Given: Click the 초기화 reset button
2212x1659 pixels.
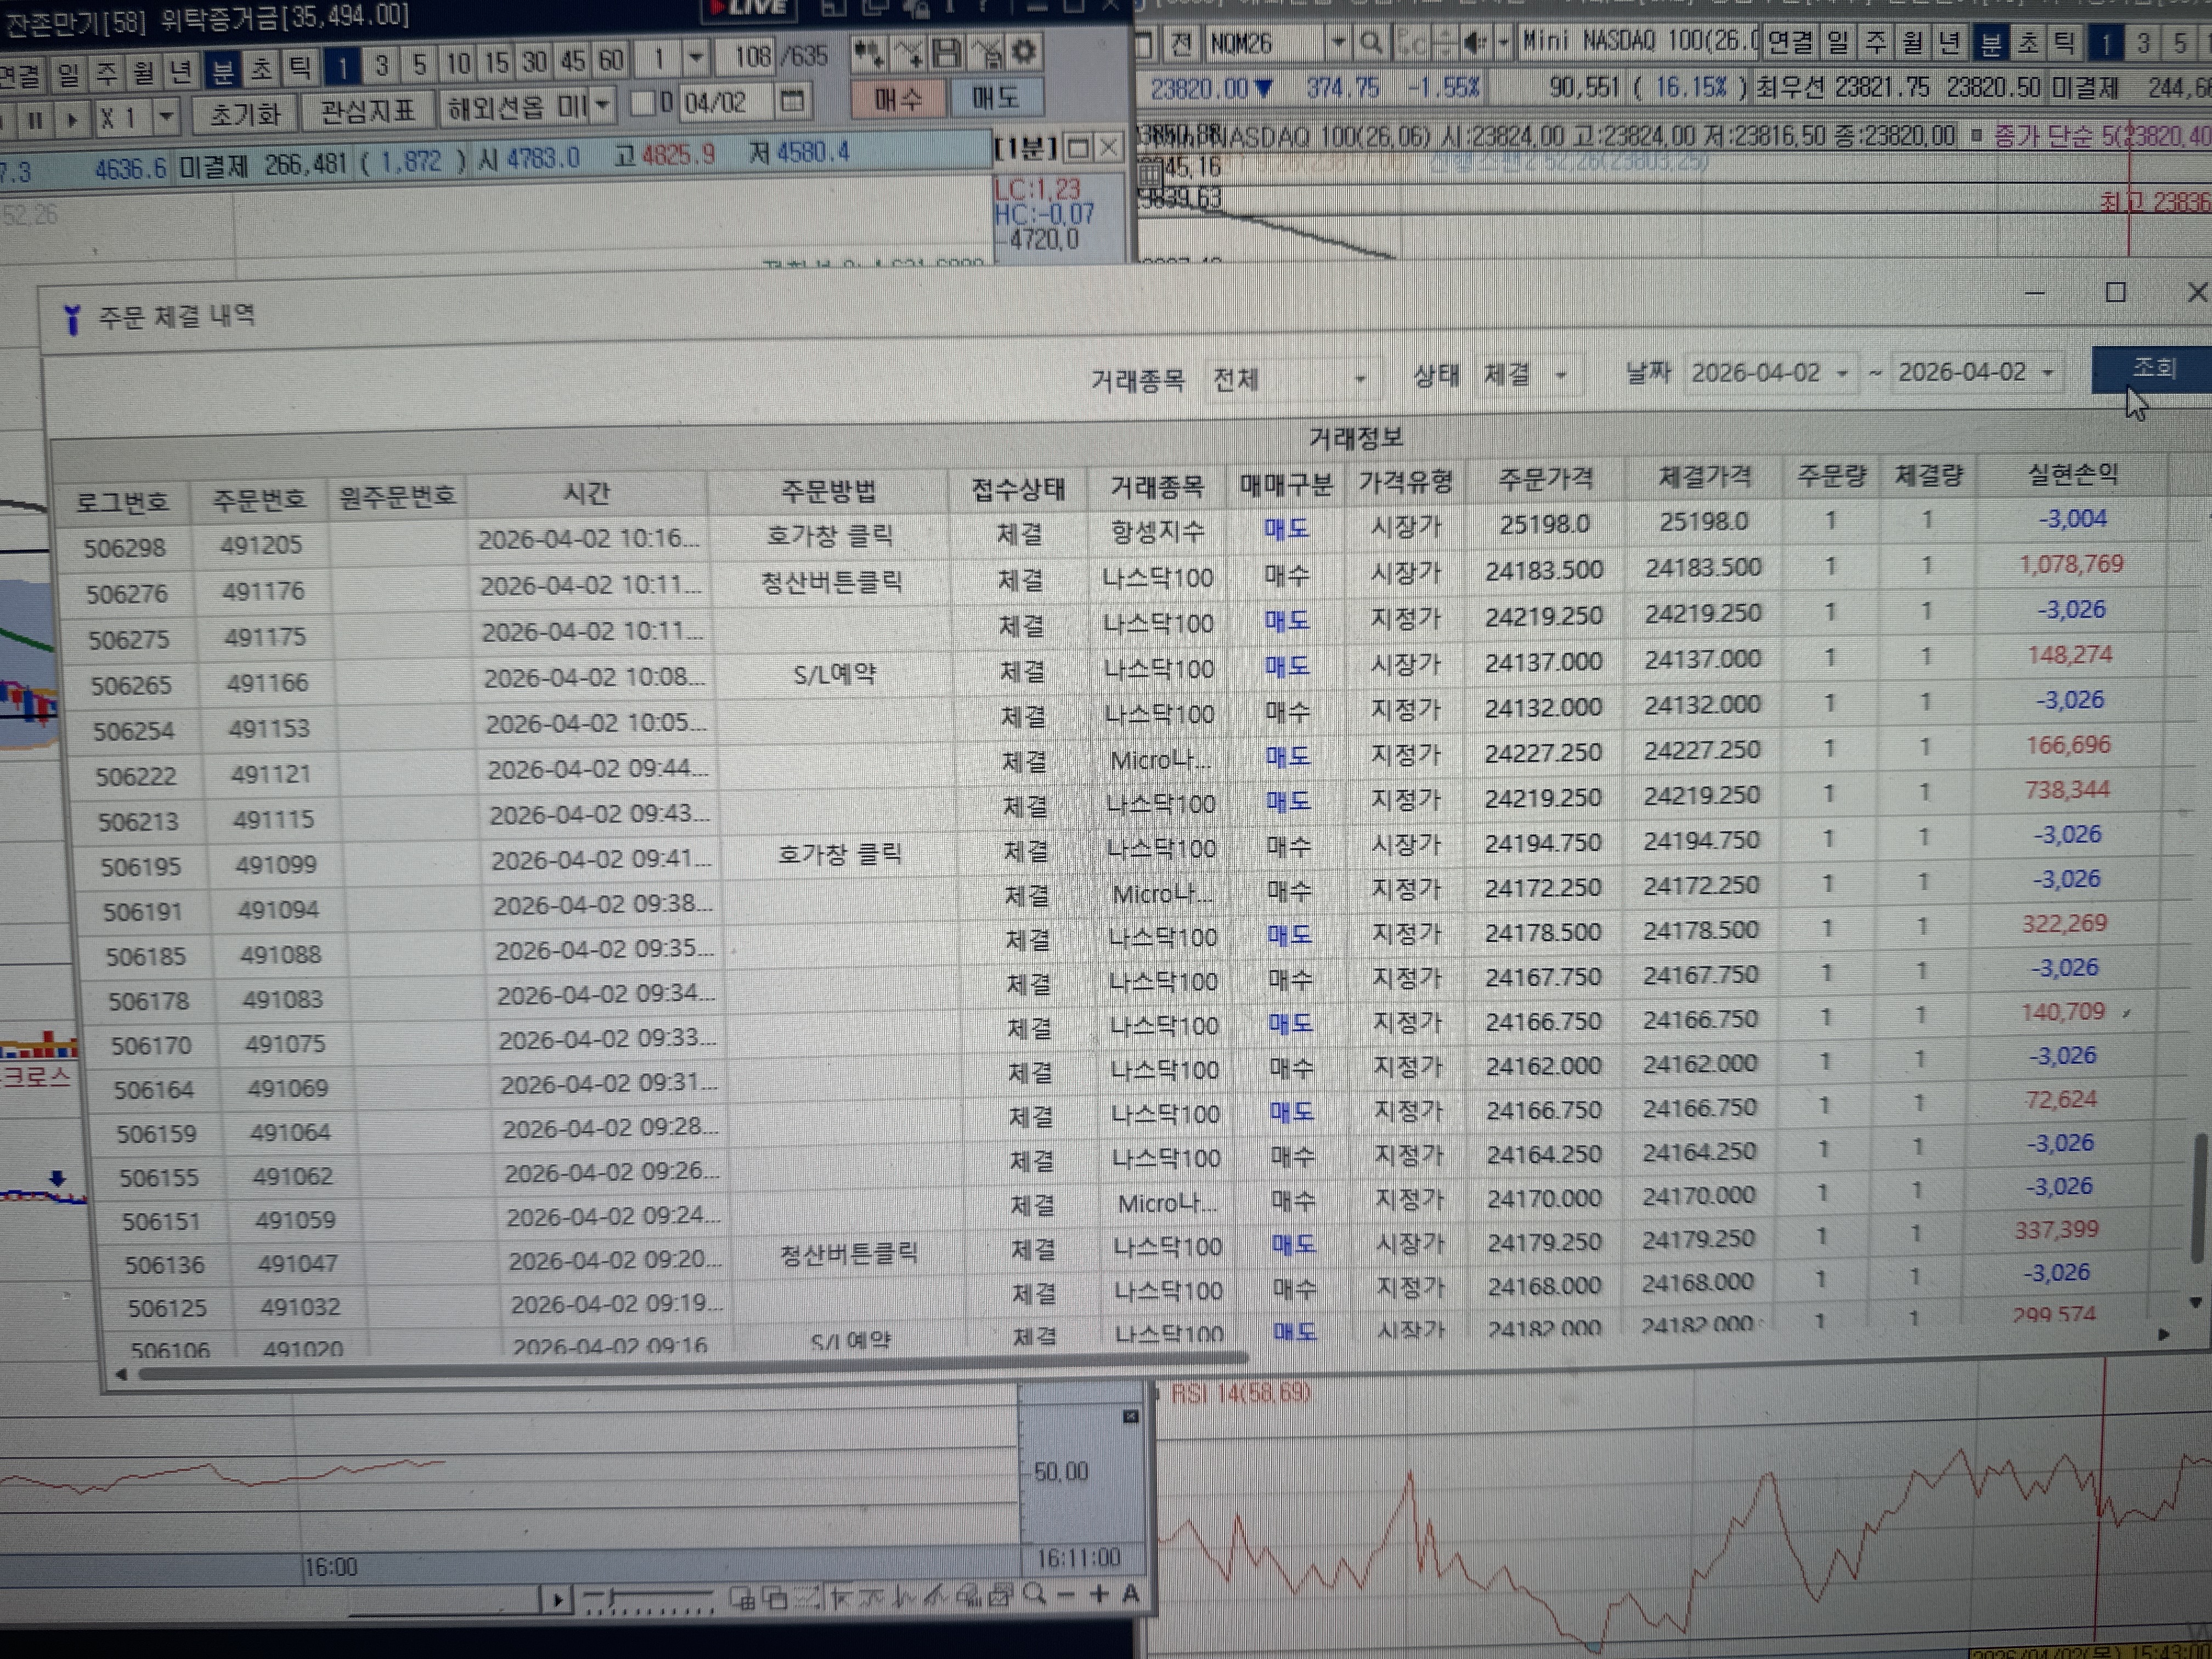Looking at the screenshot, I should tap(245, 114).
